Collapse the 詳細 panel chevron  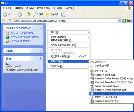[40, 58]
